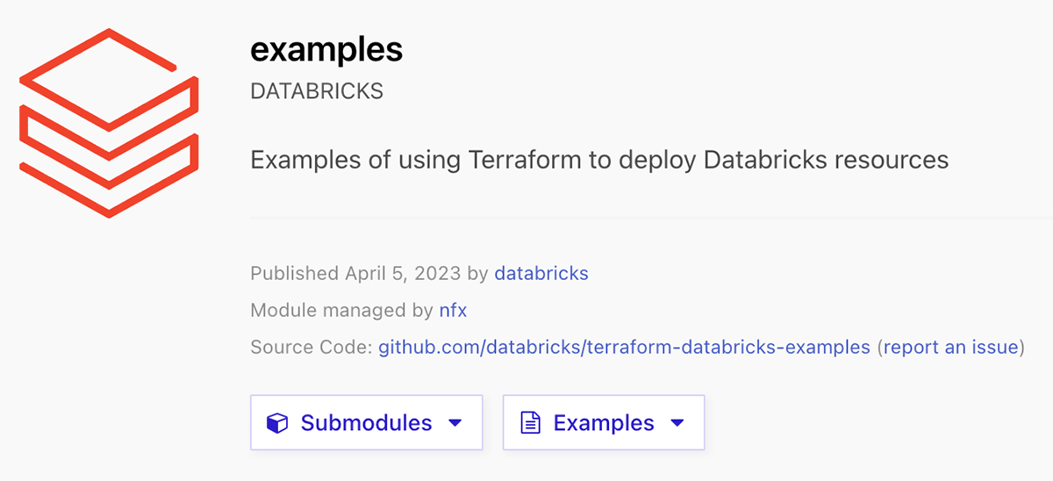The width and height of the screenshot is (1053, 481).
Task: Open the databricks publisher profile link
Action: [x=541, y=273]
